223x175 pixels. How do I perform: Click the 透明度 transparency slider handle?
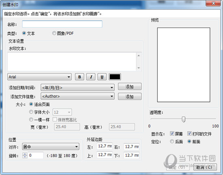coord(183,119)
